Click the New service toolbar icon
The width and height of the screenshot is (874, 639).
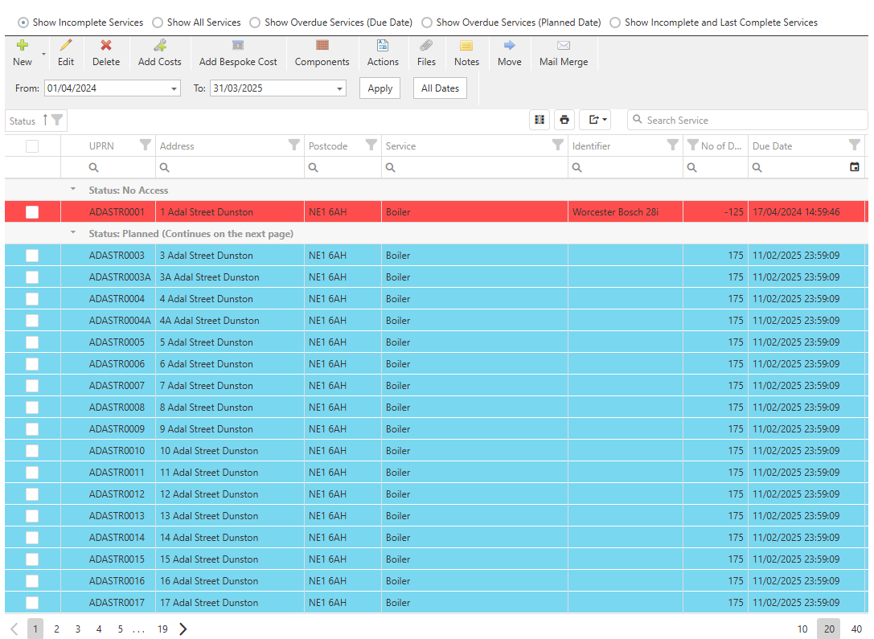pos(23,46)
